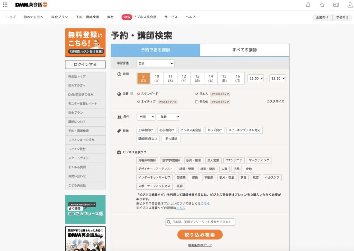354x251 pixels.
Task: Open the favorites star icon
Action: 322,5
